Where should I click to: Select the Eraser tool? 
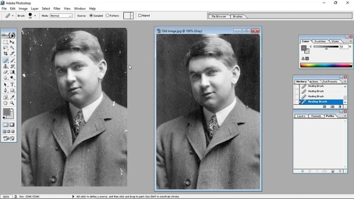pyautogui.click(x=6, y=72)
